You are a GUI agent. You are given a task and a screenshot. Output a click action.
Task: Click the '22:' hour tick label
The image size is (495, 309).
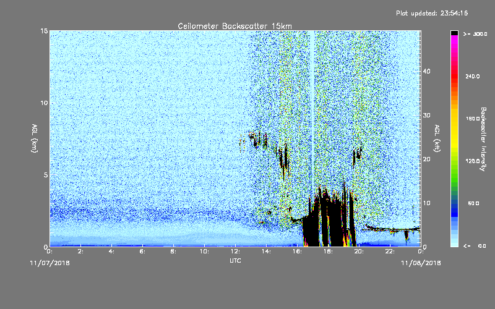[390, 252]
